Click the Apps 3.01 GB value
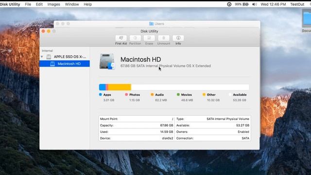 (x=109, y=100)
